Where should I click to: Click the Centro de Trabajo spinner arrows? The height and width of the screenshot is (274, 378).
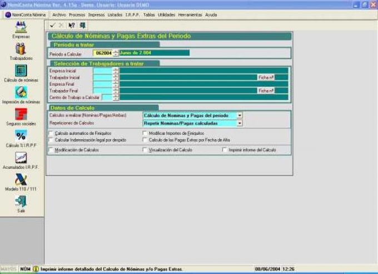pyautogui.click(x=116, y=97)
